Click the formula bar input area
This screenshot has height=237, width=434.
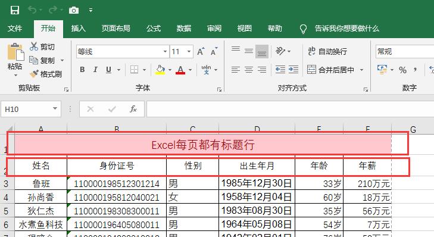290,109
